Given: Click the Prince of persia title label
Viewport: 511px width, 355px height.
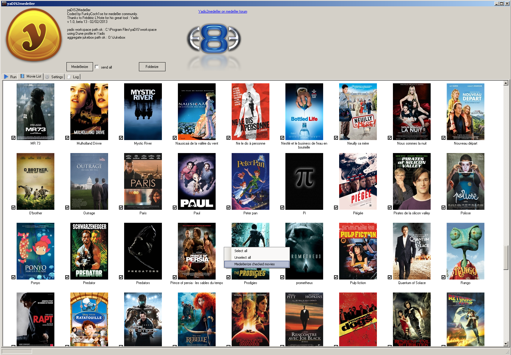Looking at the screenshot, I should click(197, 283).
